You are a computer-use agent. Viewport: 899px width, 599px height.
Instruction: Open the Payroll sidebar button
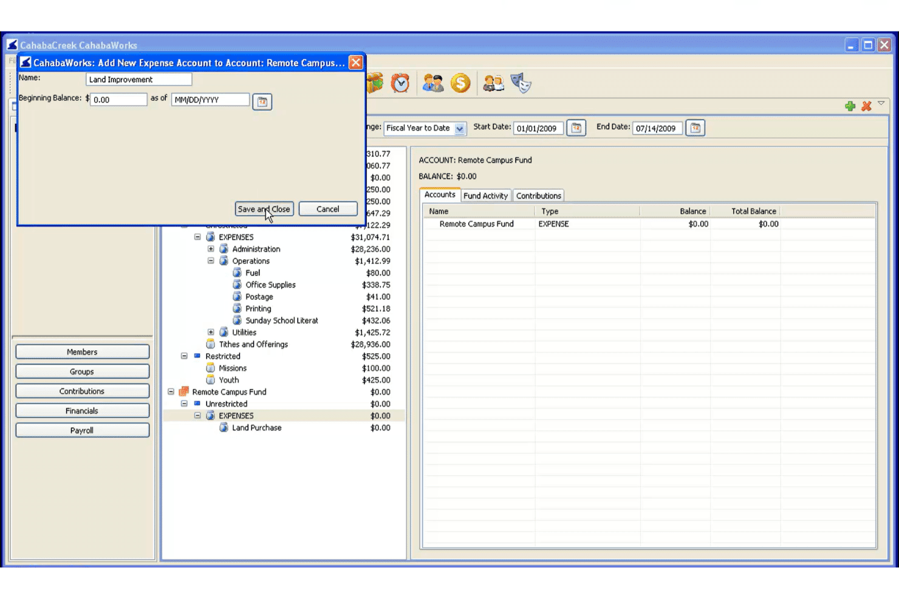pos(82,430)
